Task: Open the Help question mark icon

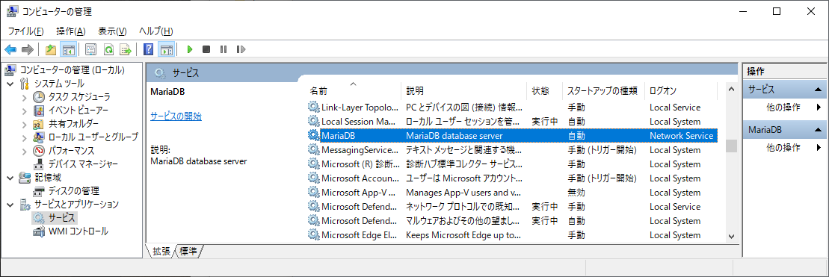Action: tap(149, 49)
